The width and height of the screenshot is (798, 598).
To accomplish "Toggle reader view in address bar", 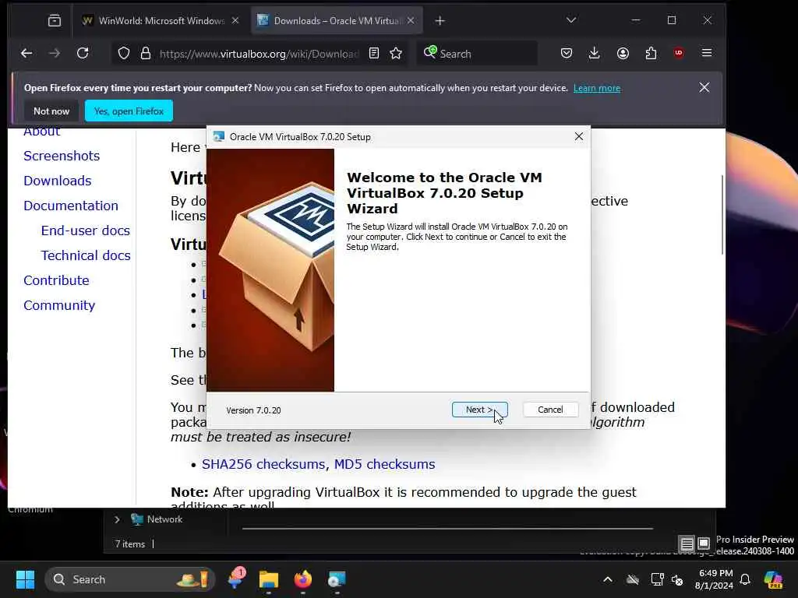I will [x=374, y=54].
